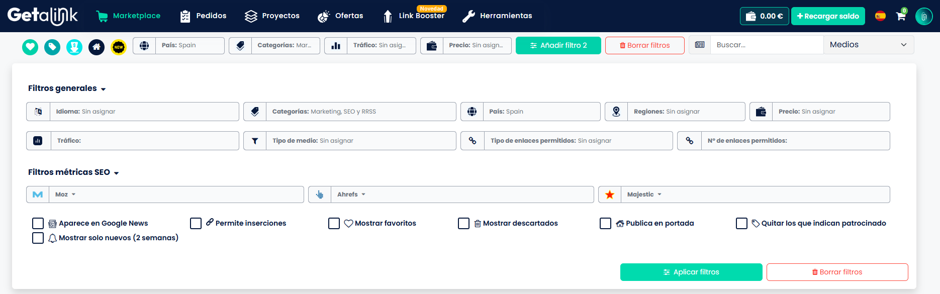The width and height of the screenshot is (940, 294).
Task: Click the Buscar search field
Action: (x=767, y=45)
